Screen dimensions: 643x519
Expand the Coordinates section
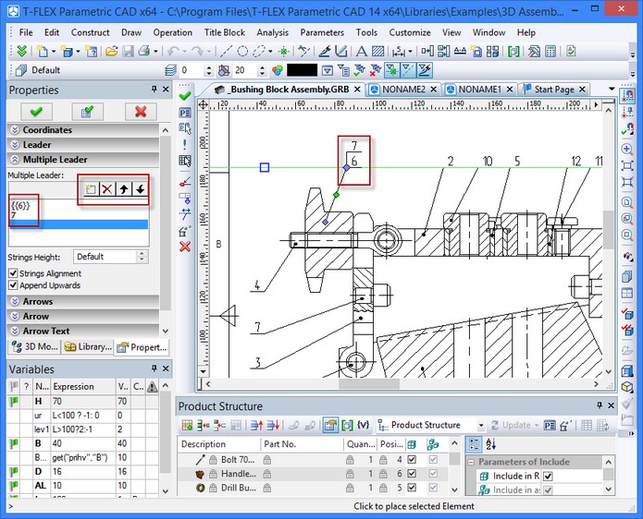tap(83, 129)
